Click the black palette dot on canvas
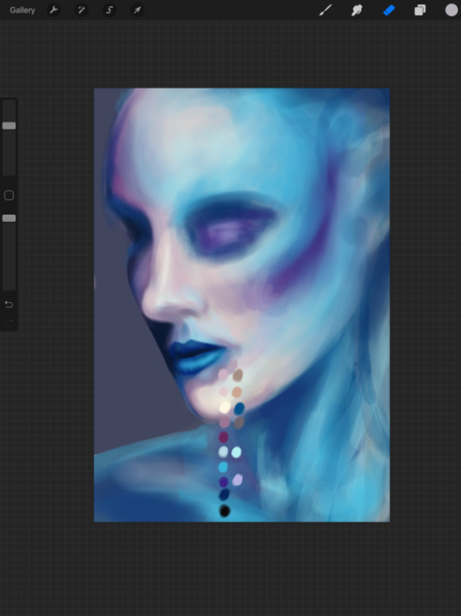The width and height of the screenshot is (461, 616). point(225,511)
